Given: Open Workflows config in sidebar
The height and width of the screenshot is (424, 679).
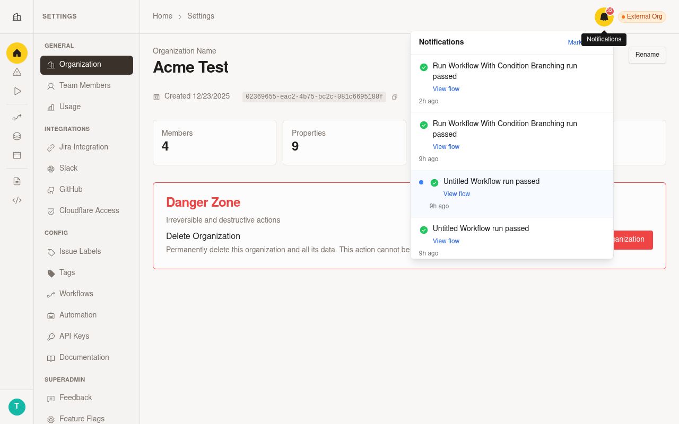Looking at the screenshot, I should pyautogui.click(x=86, y=294).
